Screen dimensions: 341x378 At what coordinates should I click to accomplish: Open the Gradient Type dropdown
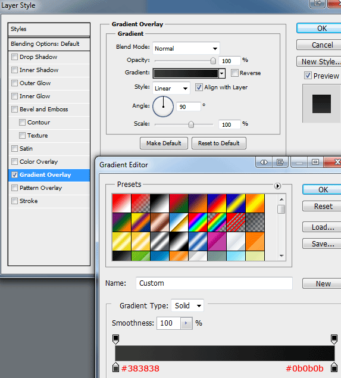187,306
